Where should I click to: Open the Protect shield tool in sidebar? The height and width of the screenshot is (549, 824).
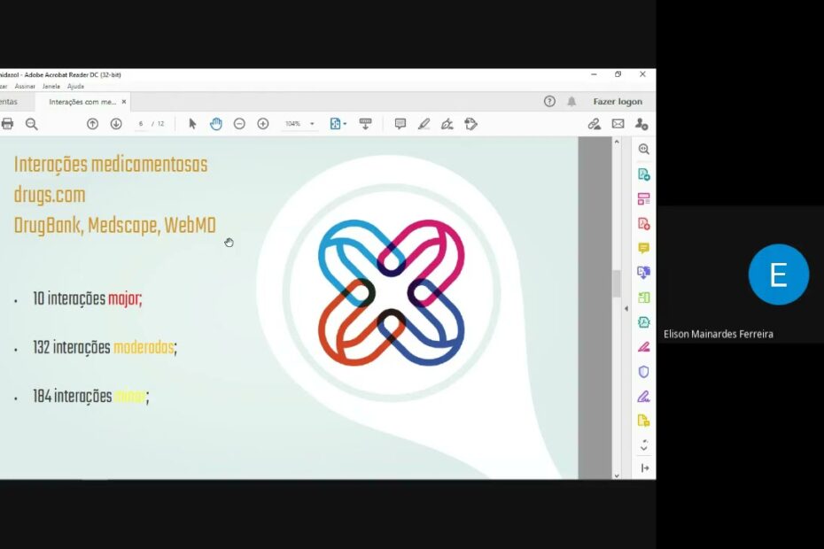click(644, 372)
